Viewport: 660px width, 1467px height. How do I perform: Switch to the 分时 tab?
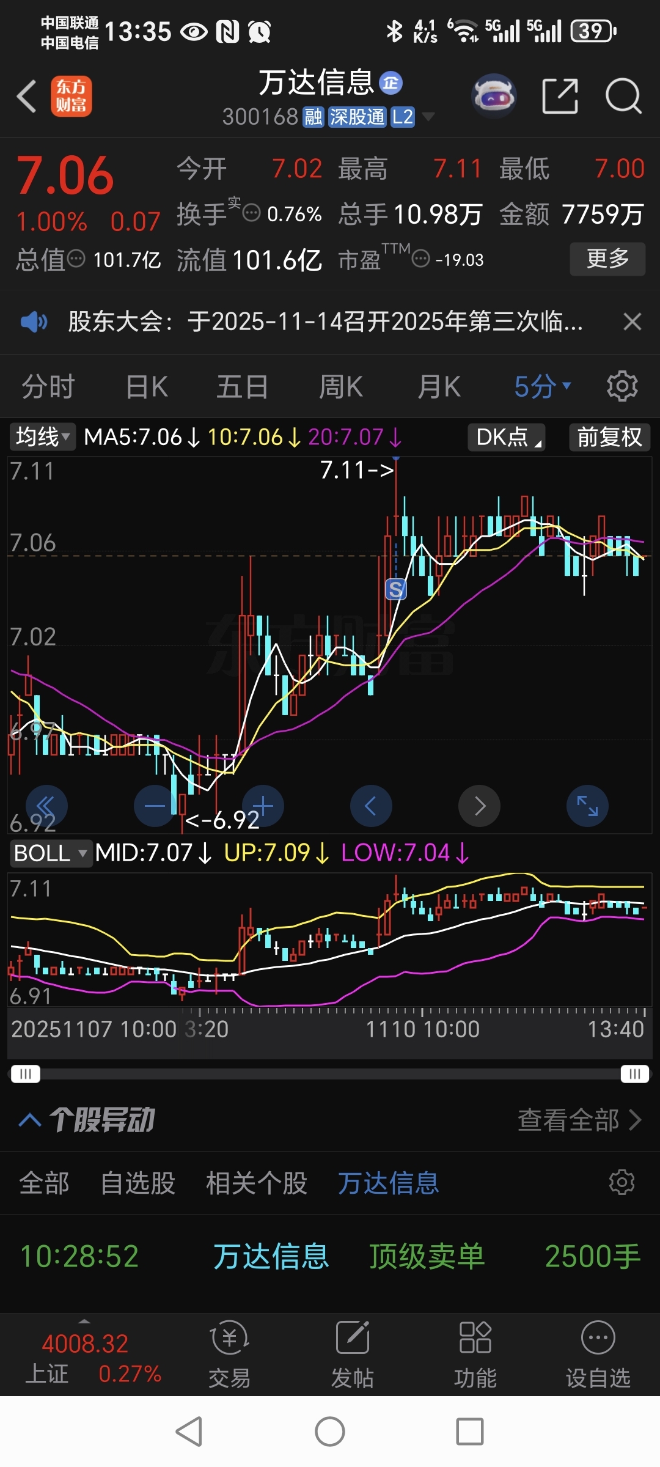click(x=48, y=387)
